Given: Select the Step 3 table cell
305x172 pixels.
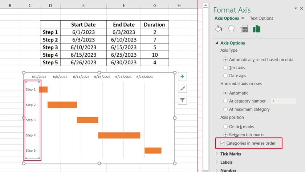Looking at the screenshot, I should (x=50, y=47).
